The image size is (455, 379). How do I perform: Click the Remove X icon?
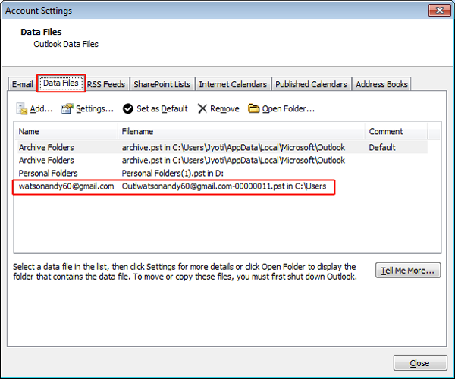(202, 108)
